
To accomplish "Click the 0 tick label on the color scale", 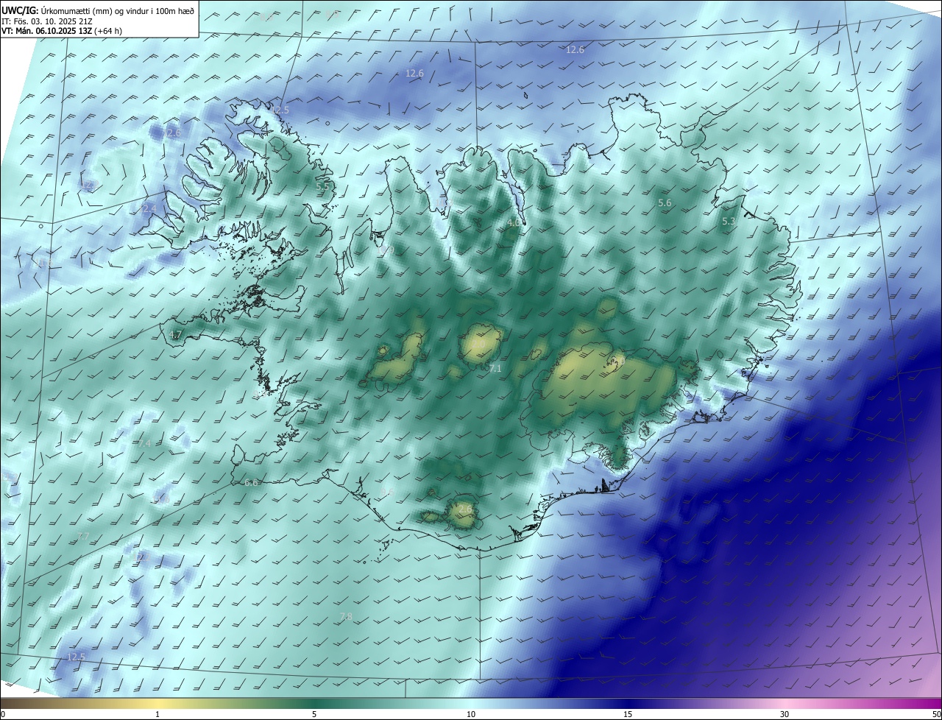I will click(x=3, y=714).
